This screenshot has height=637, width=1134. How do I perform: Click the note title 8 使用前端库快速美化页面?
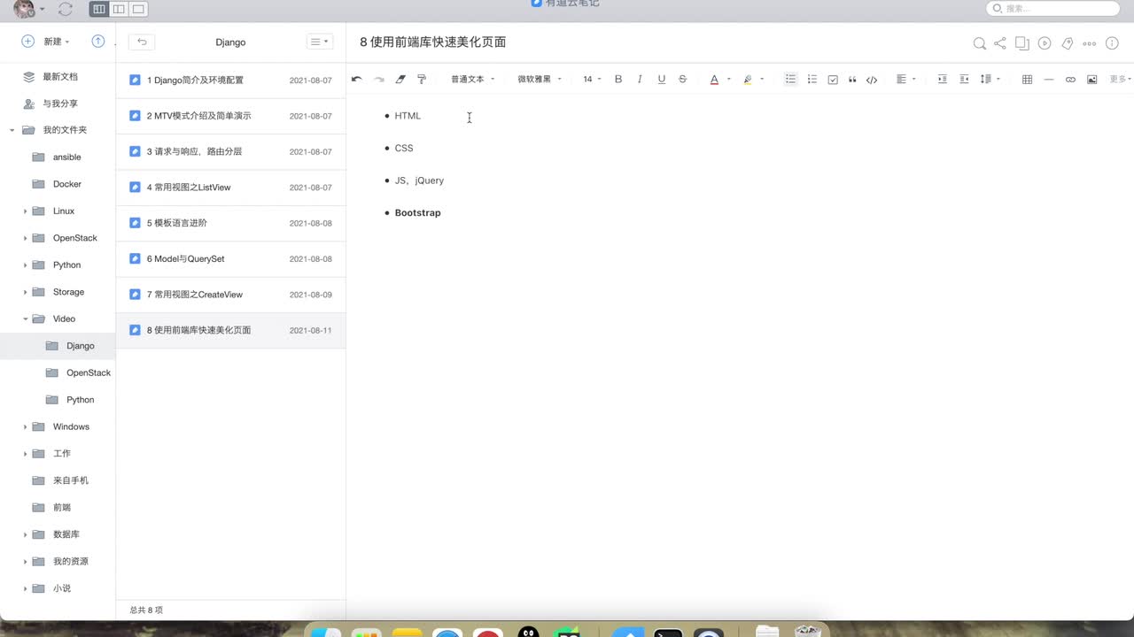click(x=433, y=42)
